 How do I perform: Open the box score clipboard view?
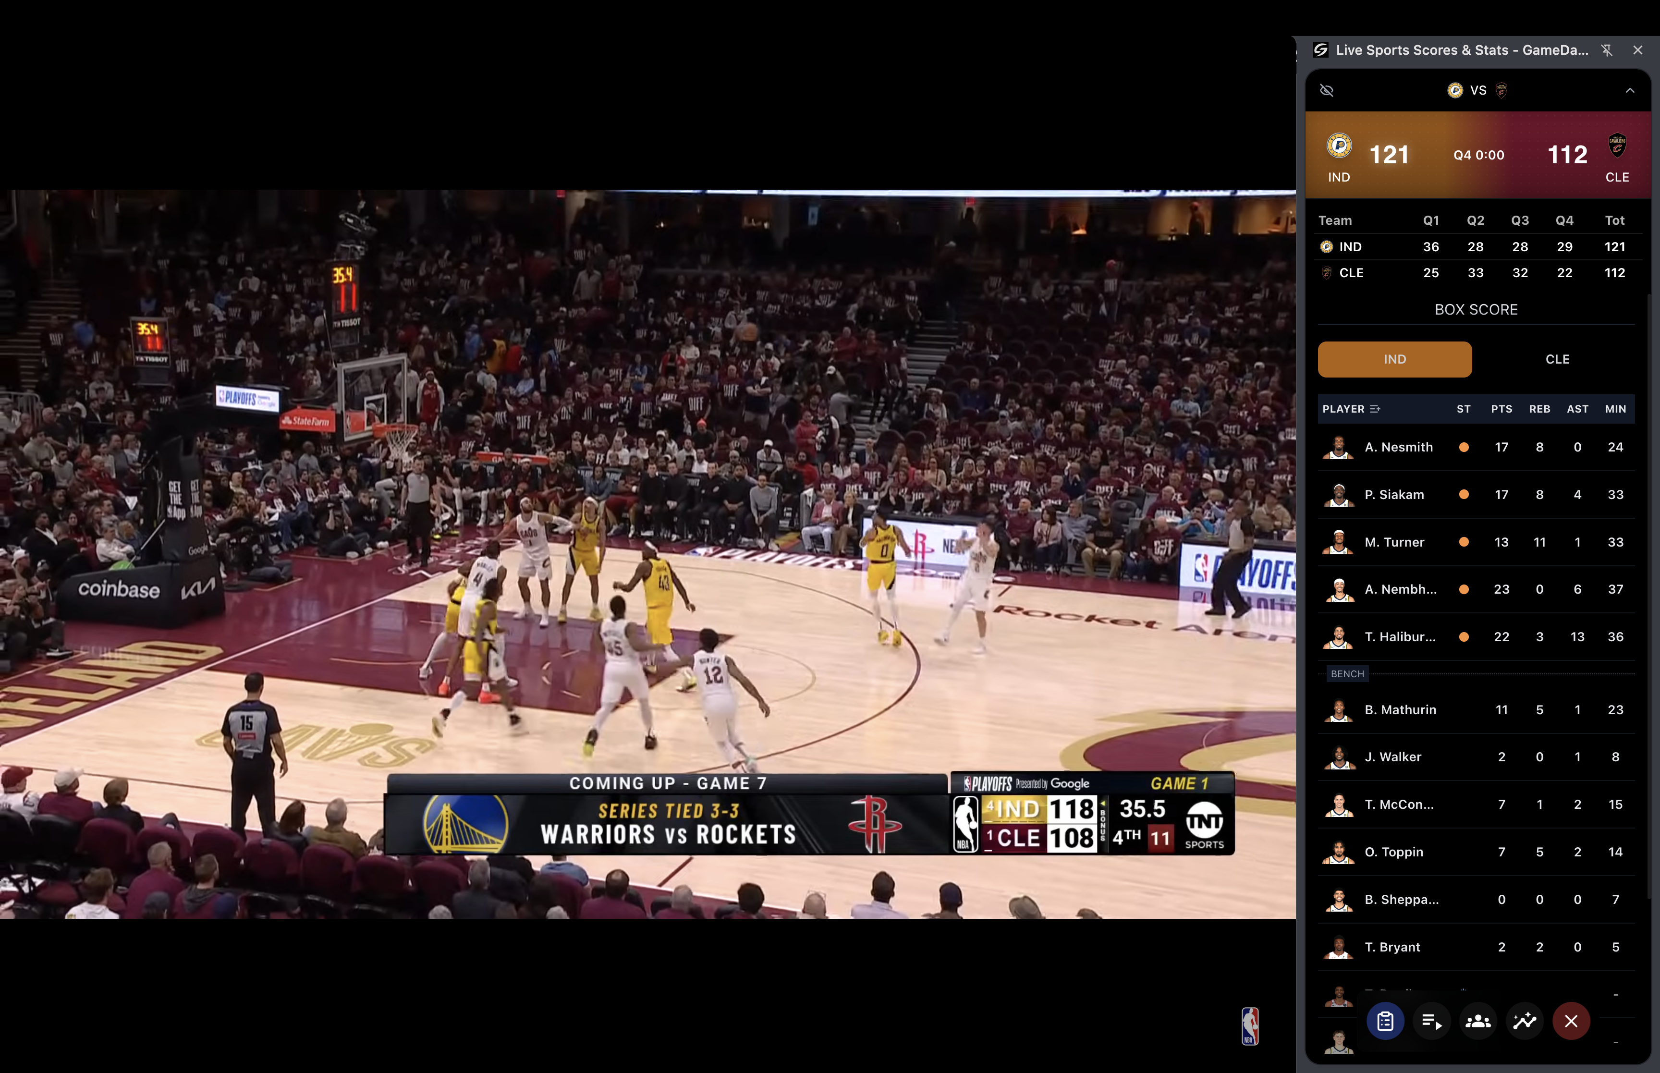pos(1385,1022)
